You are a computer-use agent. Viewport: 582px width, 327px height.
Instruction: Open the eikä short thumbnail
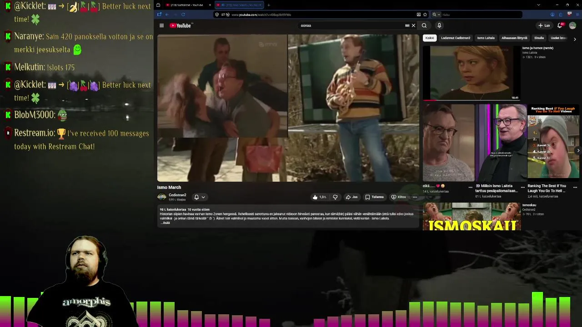[448, 143]
